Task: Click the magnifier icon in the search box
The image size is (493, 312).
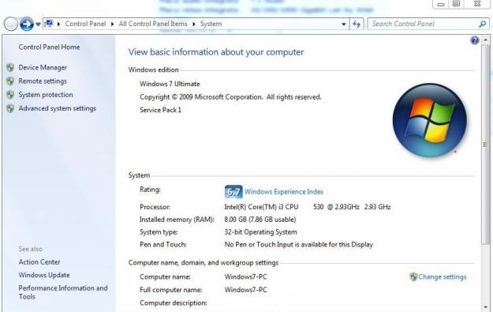Action: coord(482,24)
